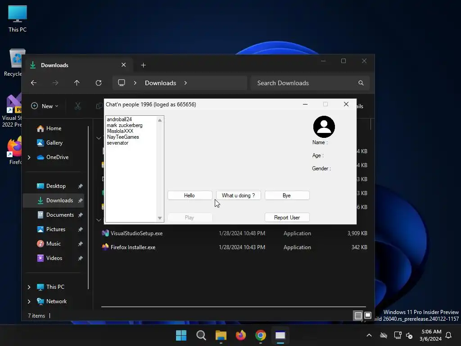Open File Explorer from the taskbar
461x346 pixels.
[221, 335]
